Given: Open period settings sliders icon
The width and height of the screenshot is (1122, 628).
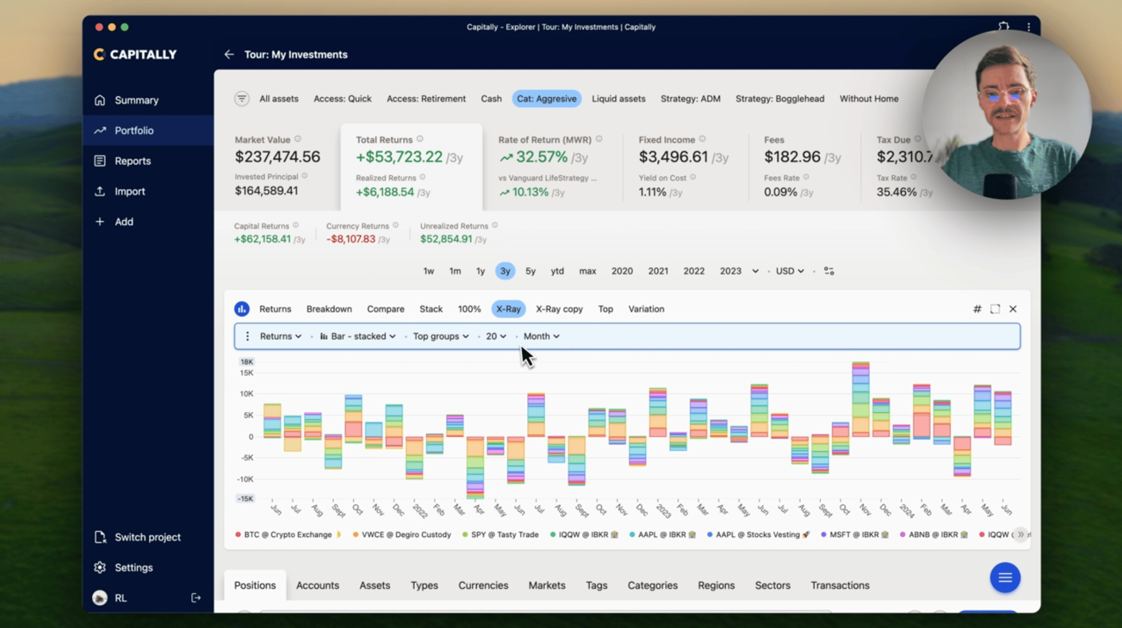Looking at the screenshot, I should (829, 271).
